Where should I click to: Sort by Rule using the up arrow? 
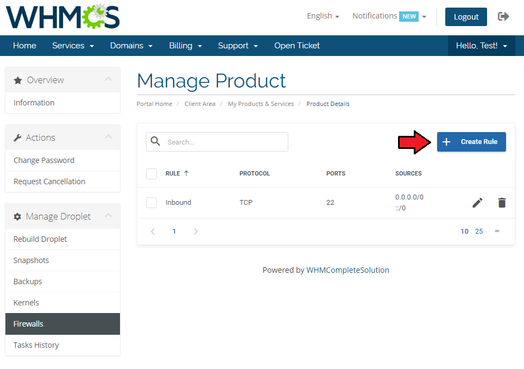(186, 173)
